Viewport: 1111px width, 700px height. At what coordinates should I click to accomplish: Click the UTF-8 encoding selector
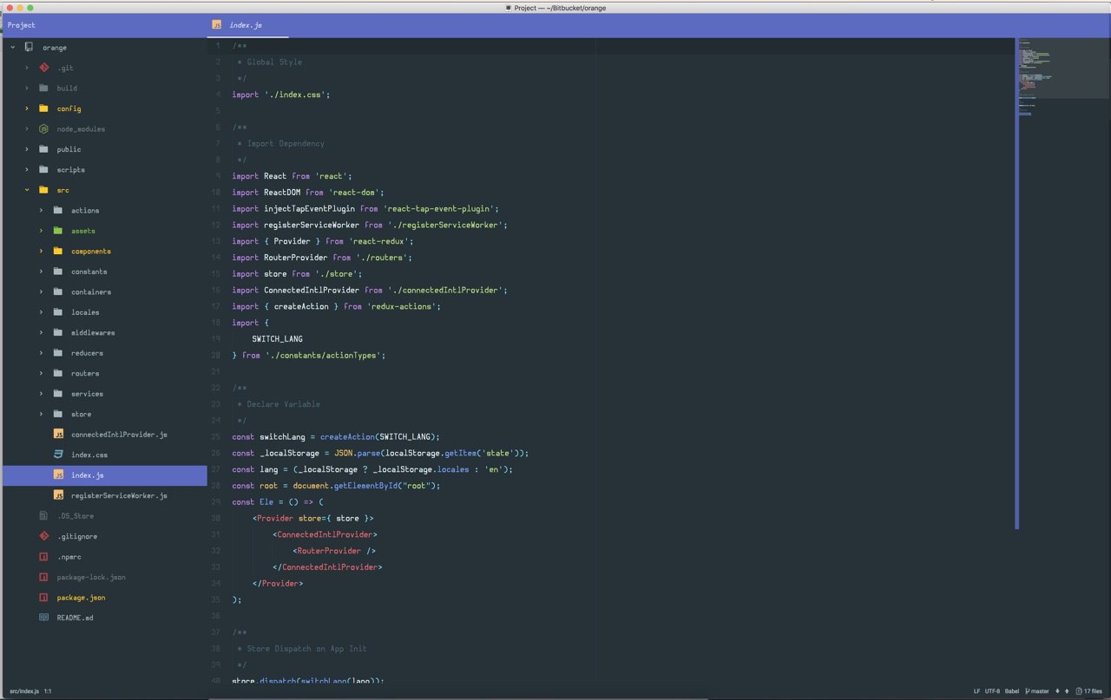[992, 691]
